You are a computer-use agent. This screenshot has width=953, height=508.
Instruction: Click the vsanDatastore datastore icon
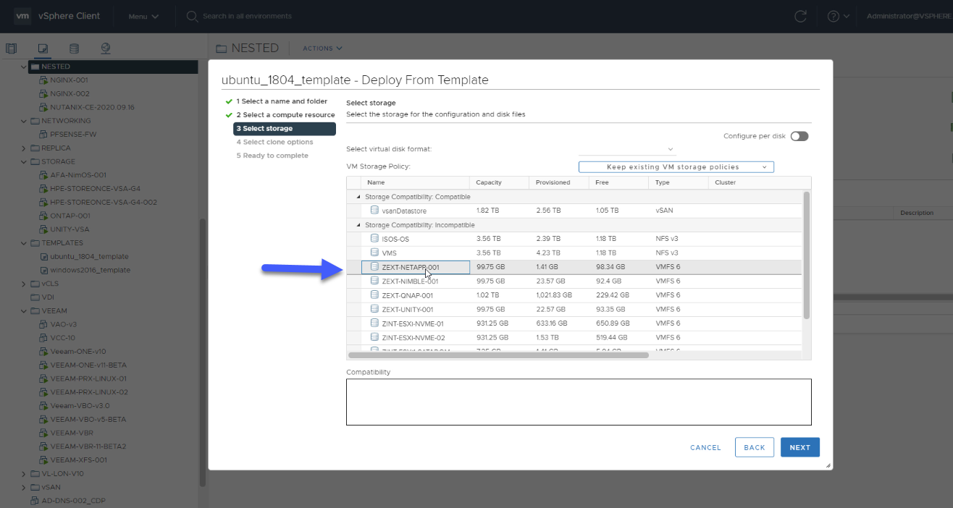(374, 211)
